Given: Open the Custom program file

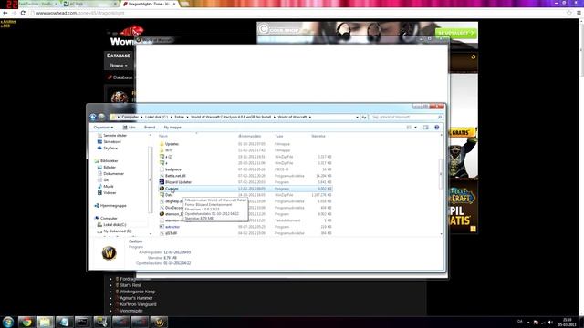Looking at the screenshot, I should coord(172,189).
